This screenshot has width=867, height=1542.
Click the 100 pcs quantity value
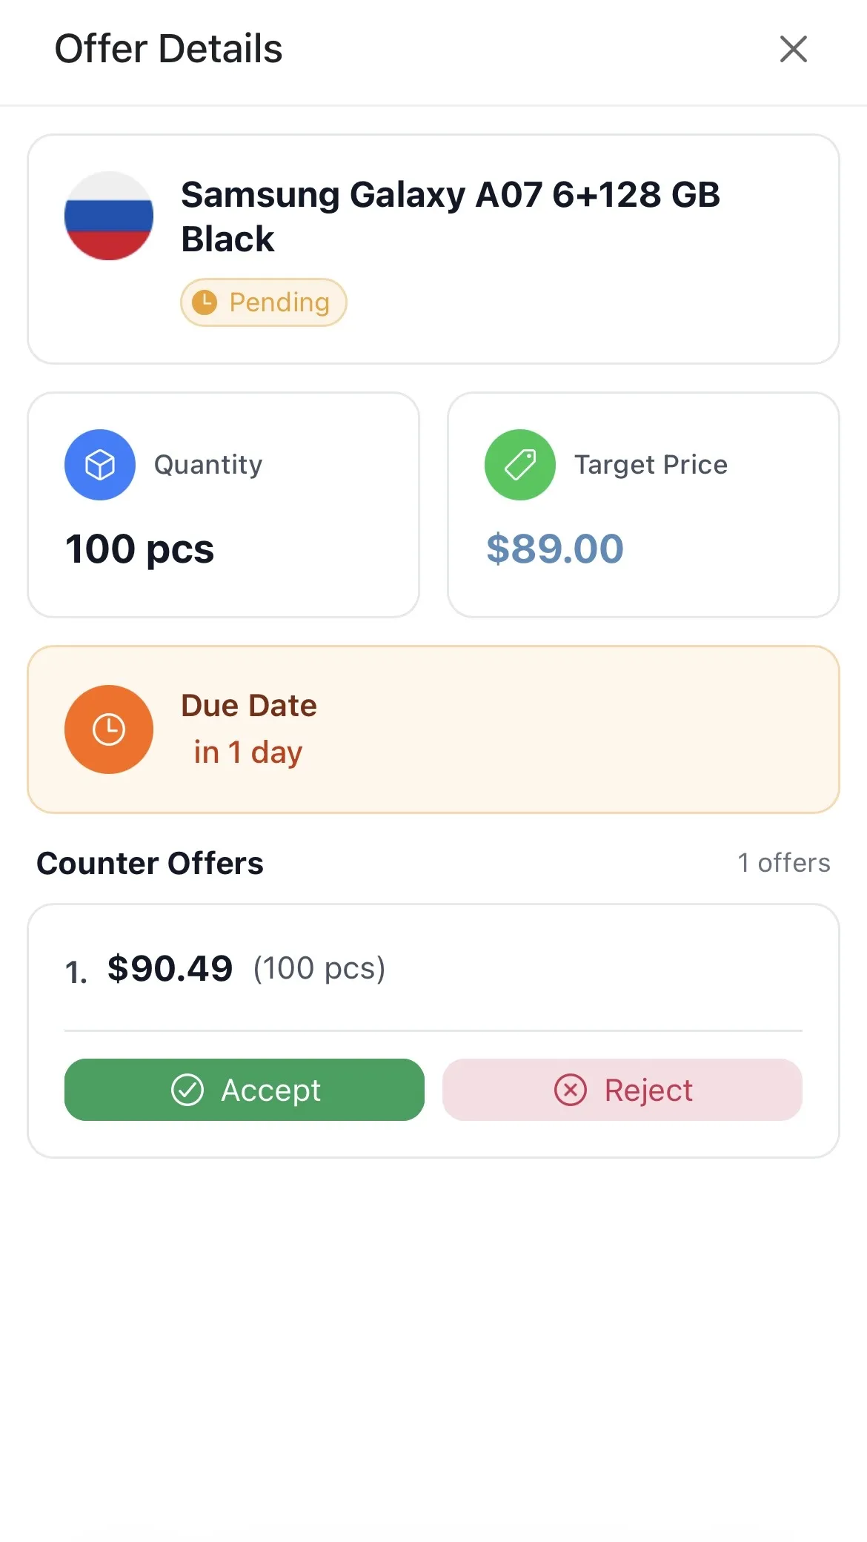(140, 549)
